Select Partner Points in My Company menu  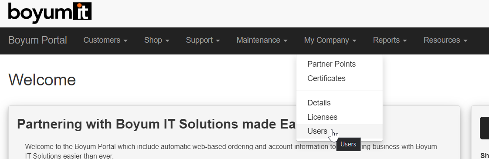pos(340,64)
